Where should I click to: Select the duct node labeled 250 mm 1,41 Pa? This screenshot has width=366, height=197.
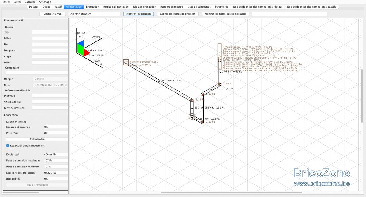click(x=159, y=81)
